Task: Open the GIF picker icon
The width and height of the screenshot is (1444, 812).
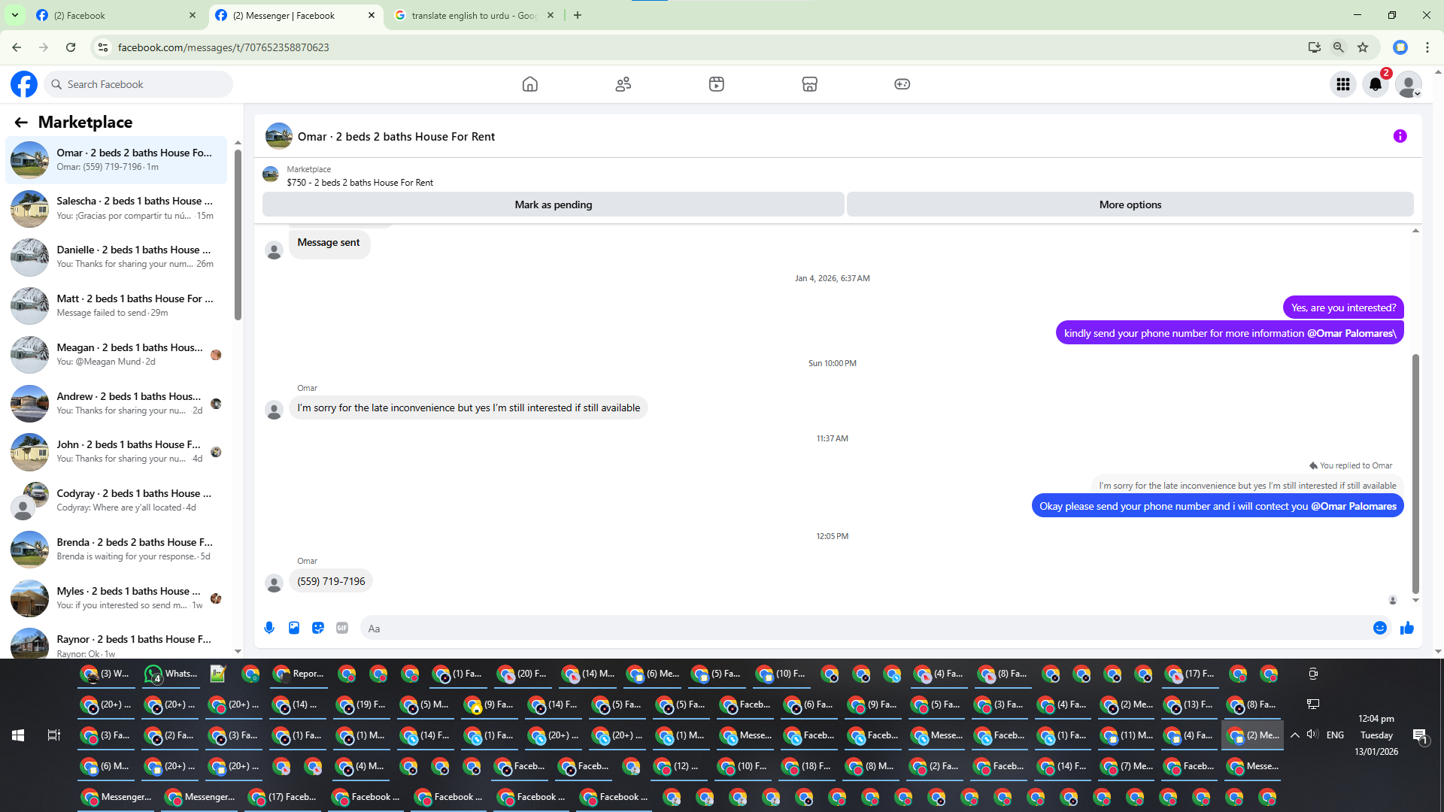Action: coord(342,628)
